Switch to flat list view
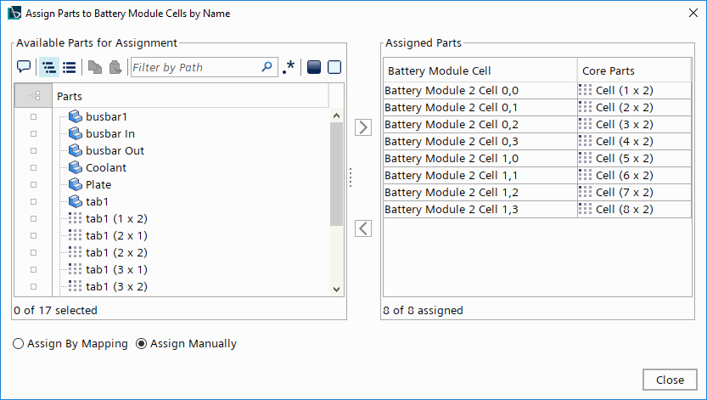Image resolution: width=707 pixels, height=400 pixels. [x=70, y=67]
